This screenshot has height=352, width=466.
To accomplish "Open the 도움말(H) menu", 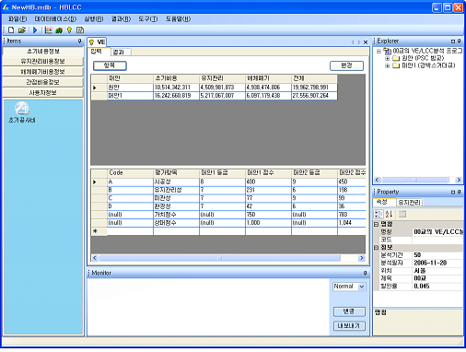I will click(179, 19).
